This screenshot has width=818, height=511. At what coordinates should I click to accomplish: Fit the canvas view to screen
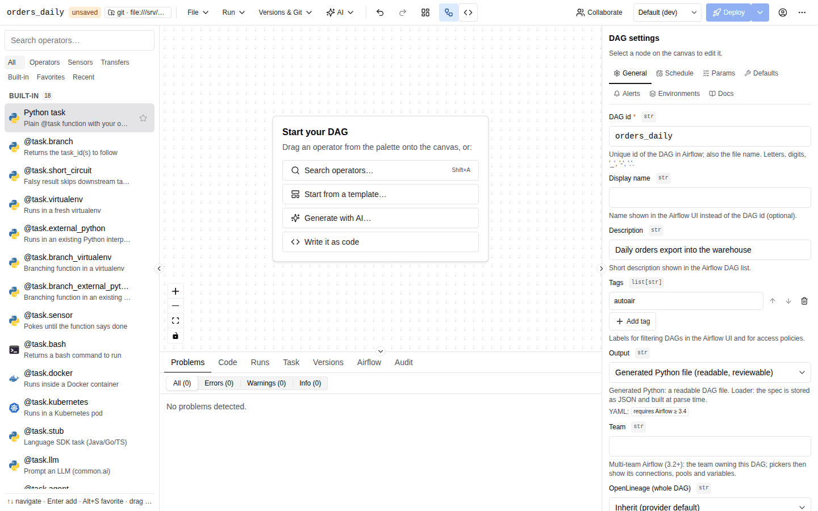click(176, 321)
